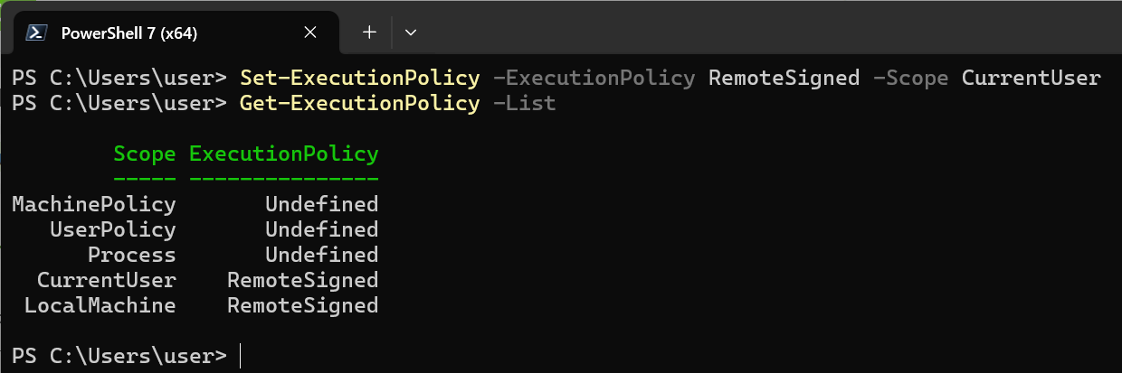
Task: Click the -Scope parameter in first command
Action: pos(910,78)
